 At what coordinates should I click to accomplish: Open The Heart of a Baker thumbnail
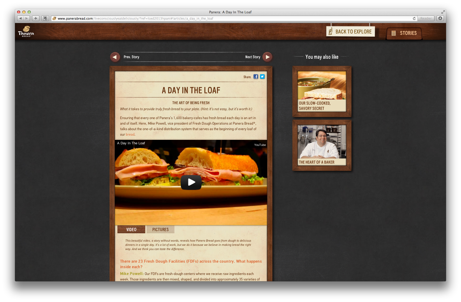[x=322, y=145]
